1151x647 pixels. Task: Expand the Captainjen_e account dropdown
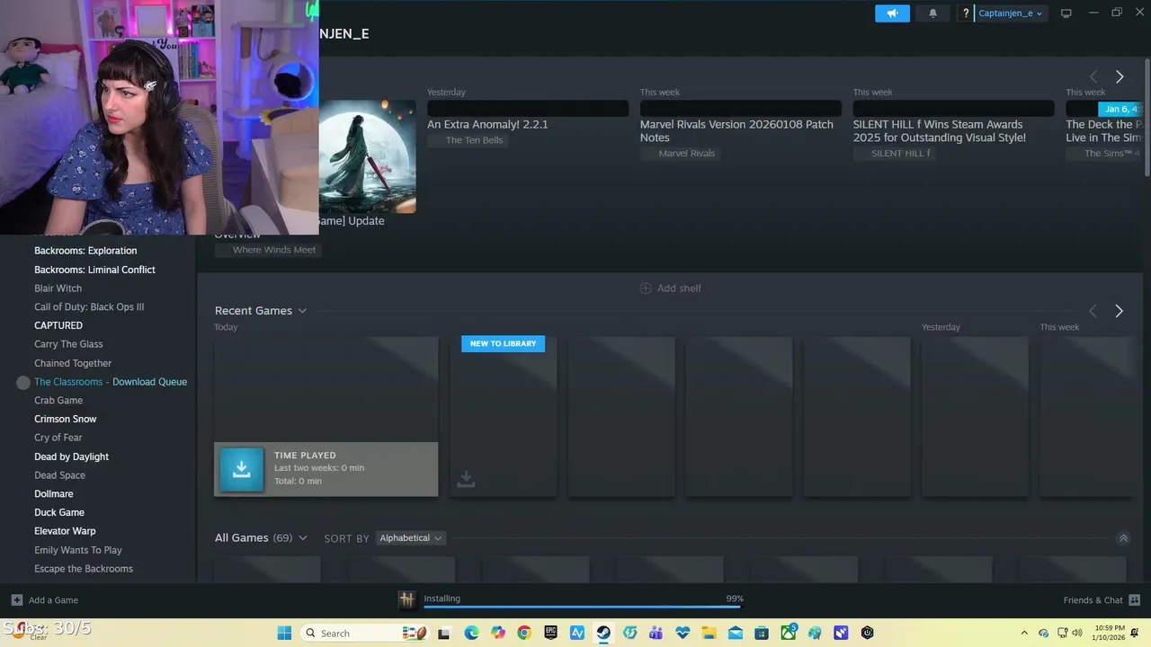pyautogui.click(x=1011, y=13)
